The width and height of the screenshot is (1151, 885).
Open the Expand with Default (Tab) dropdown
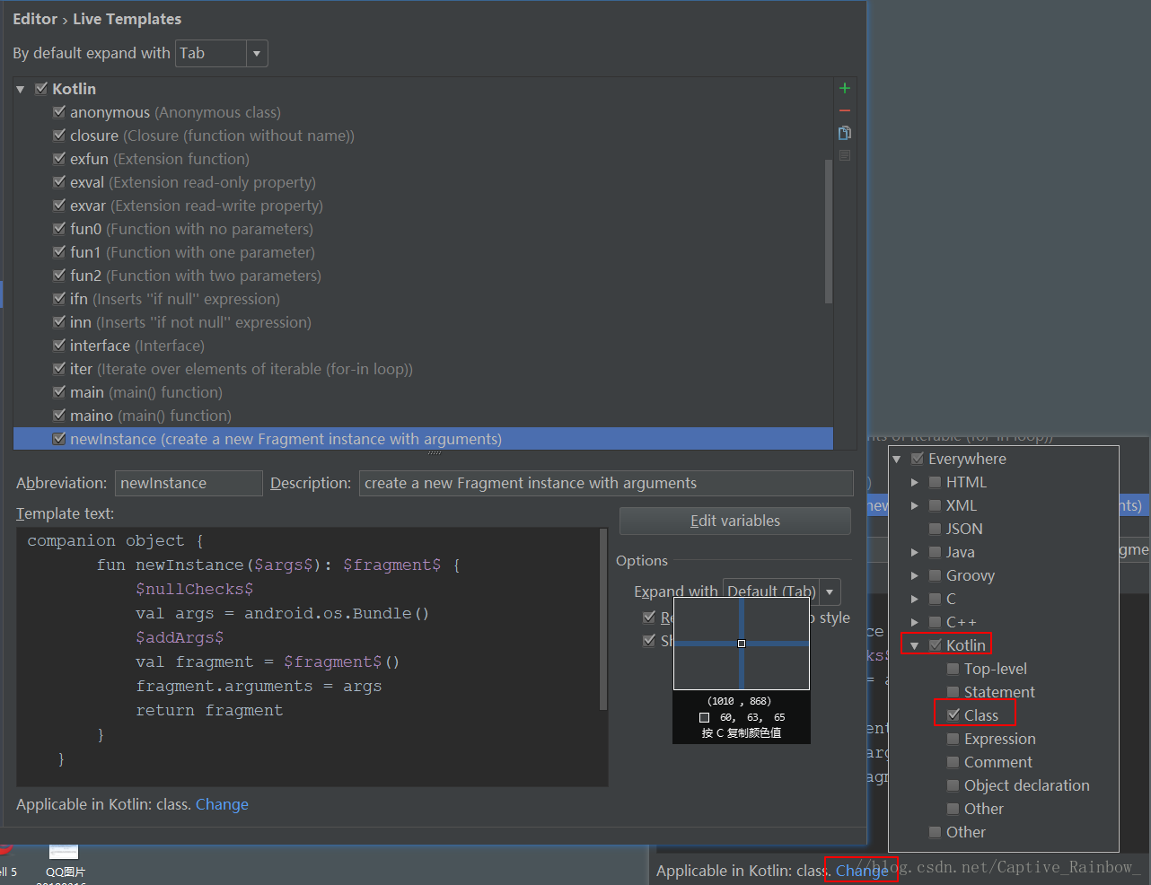[x=829, y=591]
